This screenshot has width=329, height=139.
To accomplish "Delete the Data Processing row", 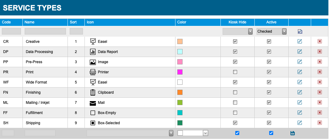I will (x=319, y=51).
